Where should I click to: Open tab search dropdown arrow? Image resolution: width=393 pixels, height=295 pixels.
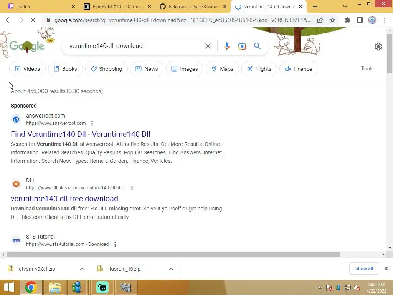(345, 7)
